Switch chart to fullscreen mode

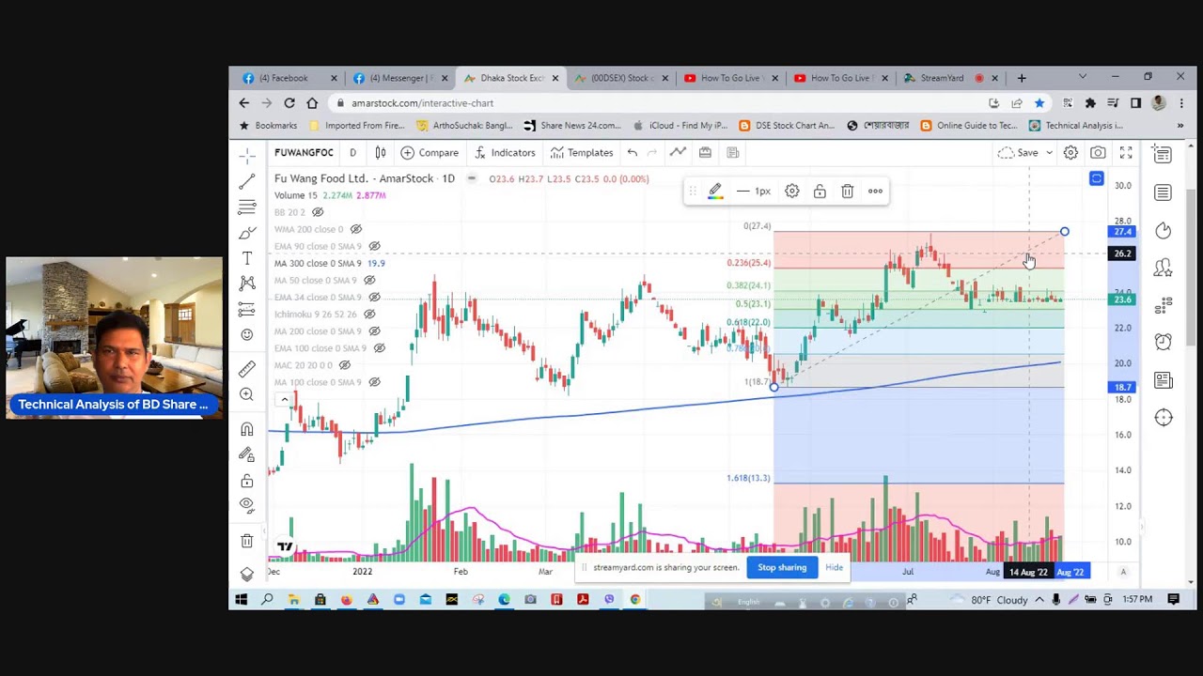[x=1126, y=152]
